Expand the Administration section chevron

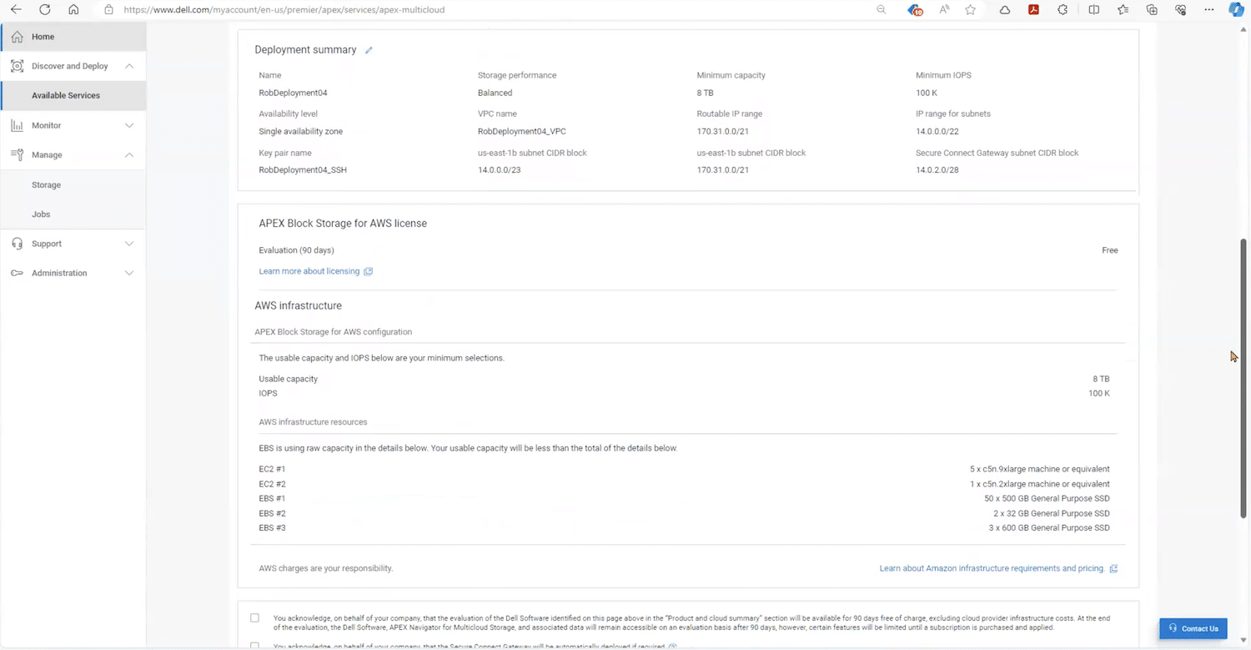[x=129, y=273]
